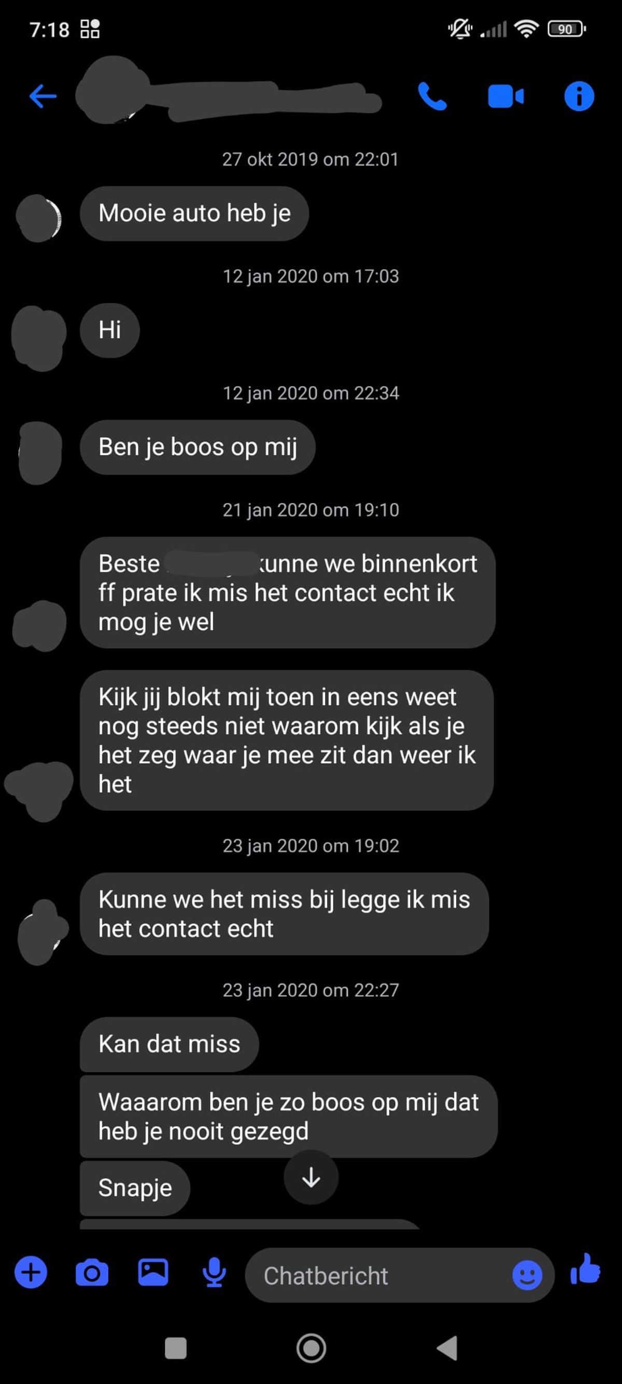Open the emoji picker in Chatbericht field

pos(527,1275)
